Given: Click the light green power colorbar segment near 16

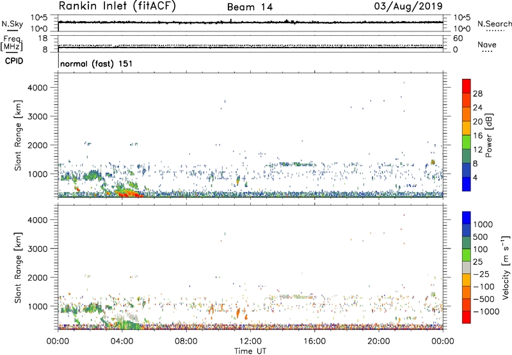Looking at the screenshot, I should point(467,142).
